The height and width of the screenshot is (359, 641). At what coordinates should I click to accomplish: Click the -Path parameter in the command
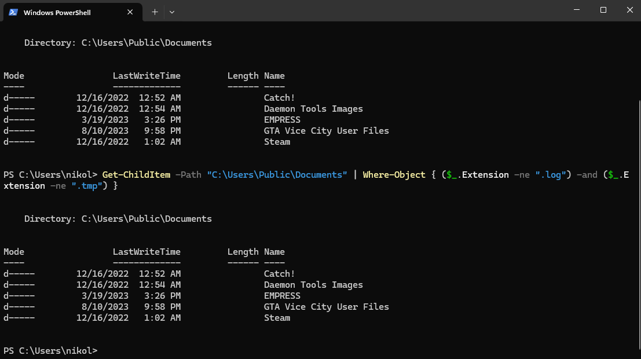[x=188, y=175]
